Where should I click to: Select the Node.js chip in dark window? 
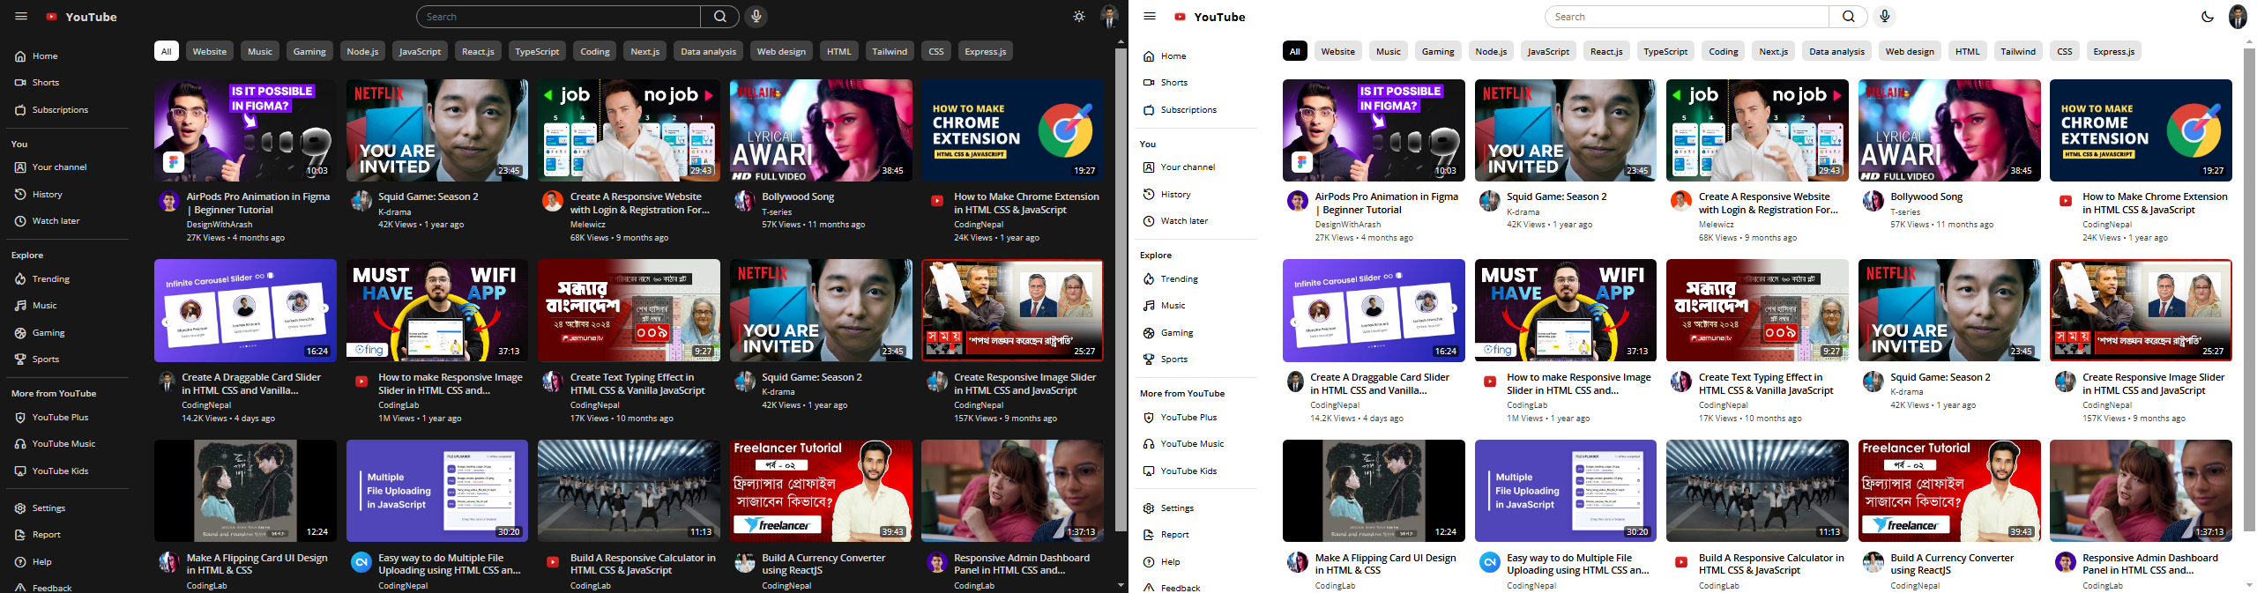click(362, 51)
